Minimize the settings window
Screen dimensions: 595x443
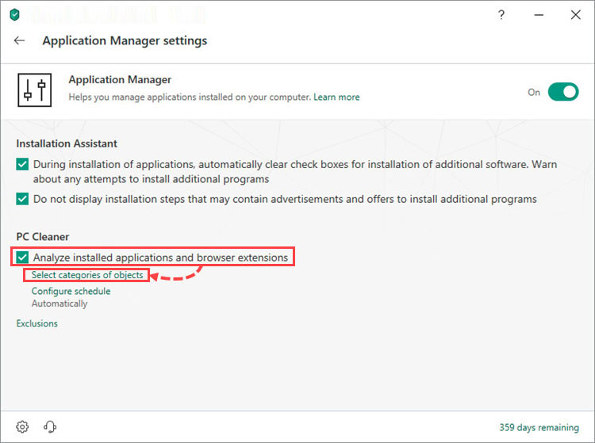(x=539, y=15)
